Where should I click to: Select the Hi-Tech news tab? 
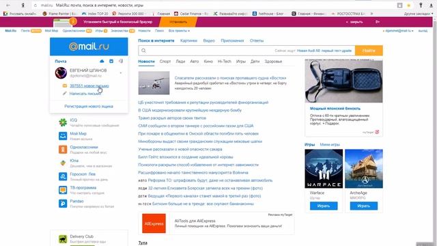[225, 61]
